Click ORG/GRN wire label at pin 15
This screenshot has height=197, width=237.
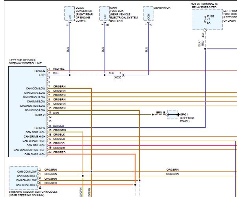pos(60,130)
